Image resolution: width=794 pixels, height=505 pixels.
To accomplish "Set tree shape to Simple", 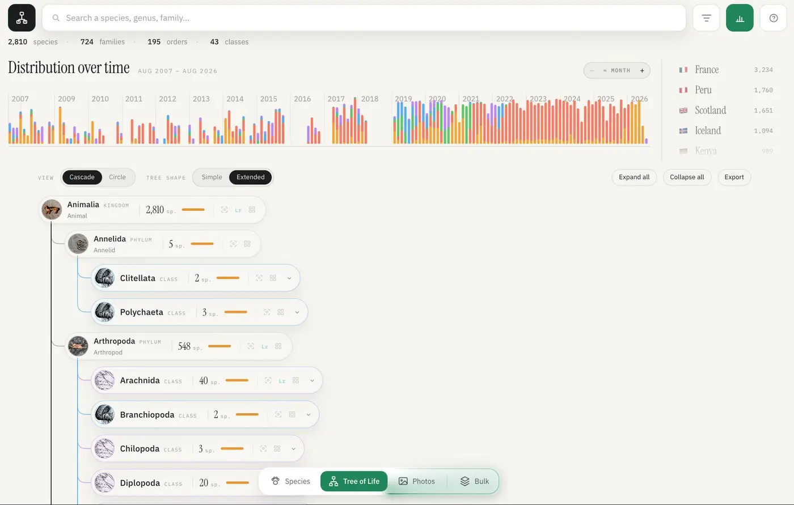I will coord(212,177).
